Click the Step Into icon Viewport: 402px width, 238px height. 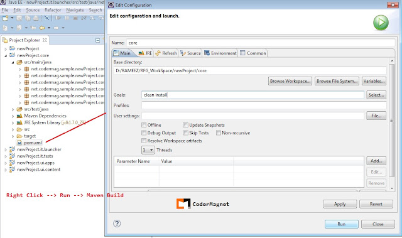(x=92, y=18)
